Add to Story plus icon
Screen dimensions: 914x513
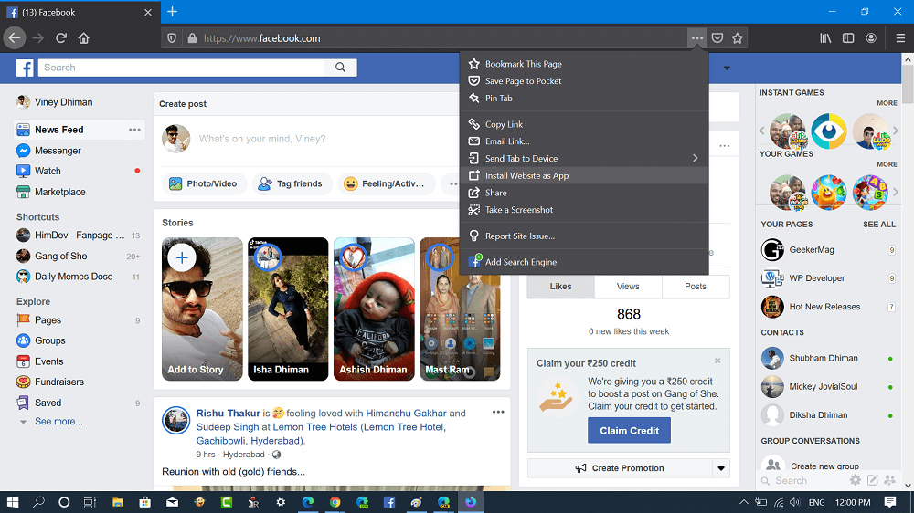pos(182,257)
